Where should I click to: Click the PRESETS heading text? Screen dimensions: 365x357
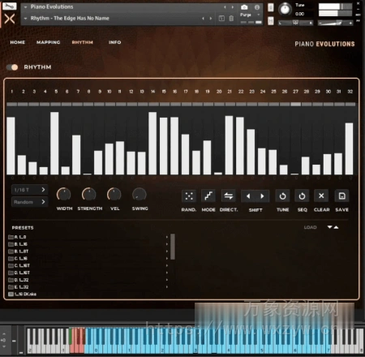23,228
